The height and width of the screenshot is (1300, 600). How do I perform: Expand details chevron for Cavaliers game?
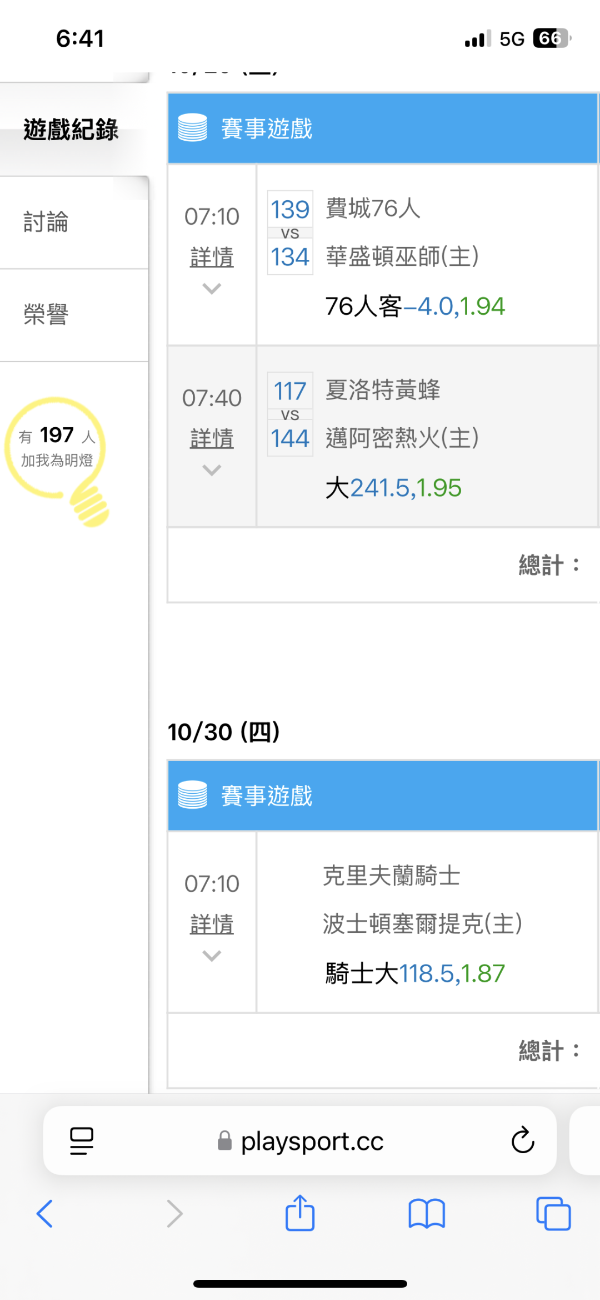pyautogui.click(x=212, y=956)
